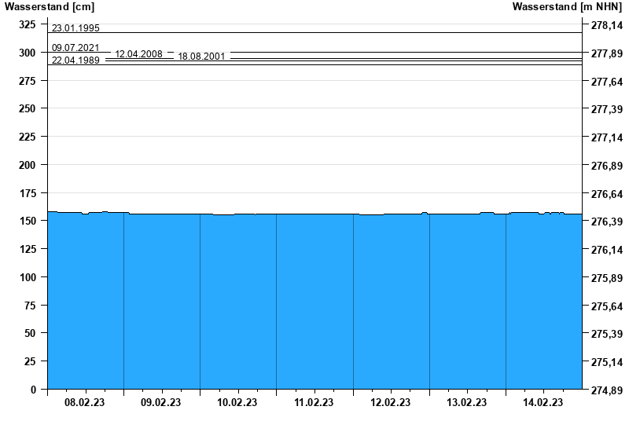Click the 12.04.2008 historical marker label
Image resolution: width=629 pixels, height=432 pixels.
138,54
